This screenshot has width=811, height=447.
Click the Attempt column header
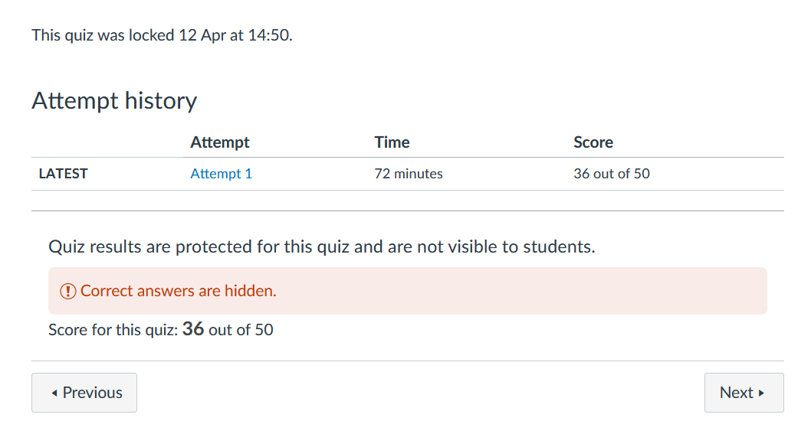coord(220,142)
